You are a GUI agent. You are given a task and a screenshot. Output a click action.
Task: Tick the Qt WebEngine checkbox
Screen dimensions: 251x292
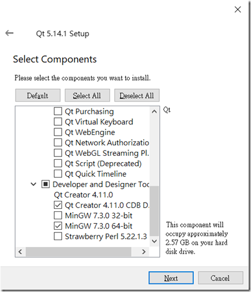[x=58, y=132]
